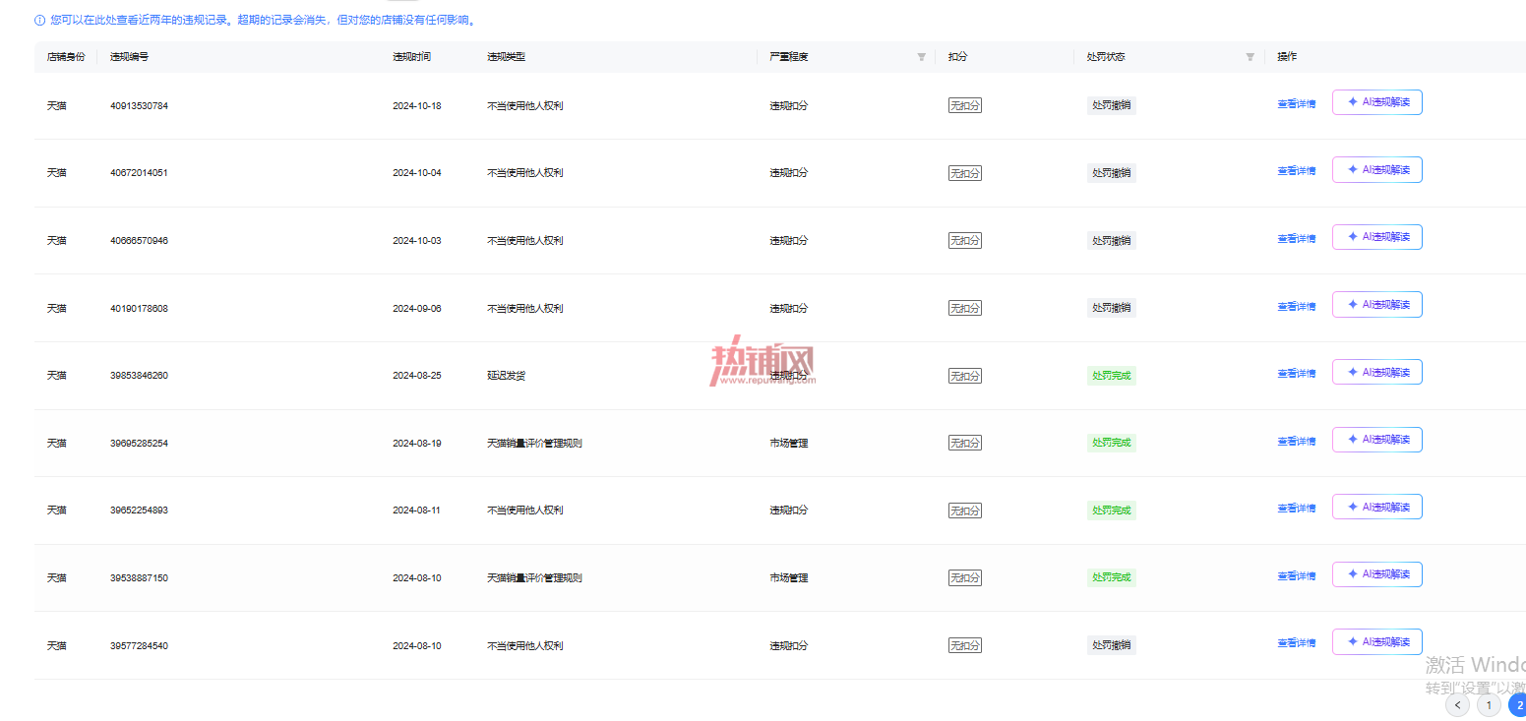Screen dimensions: 1526x721
Task: Click the 违规编号 column header
Action: [130, 57]
